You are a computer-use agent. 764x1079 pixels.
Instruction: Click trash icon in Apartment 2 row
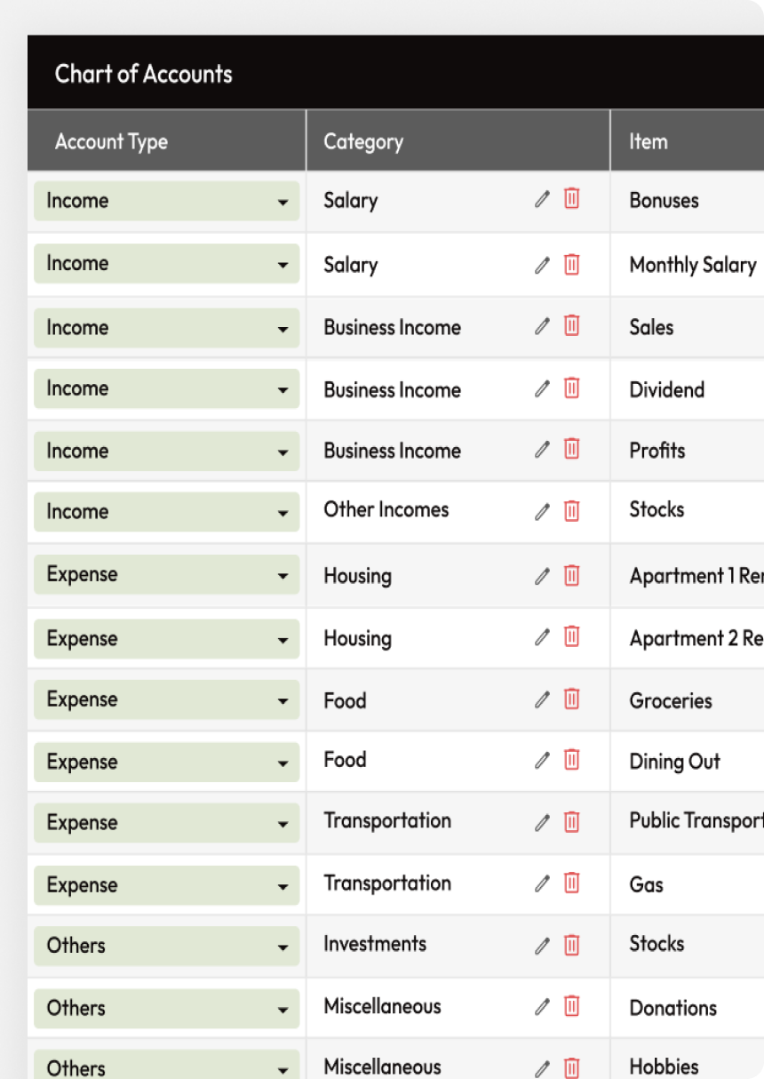[x=572, y=636]
